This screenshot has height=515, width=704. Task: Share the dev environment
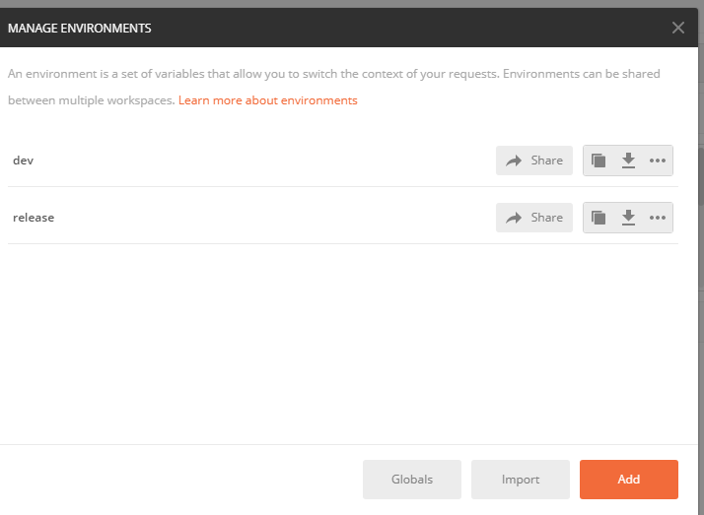coord(534,161)
